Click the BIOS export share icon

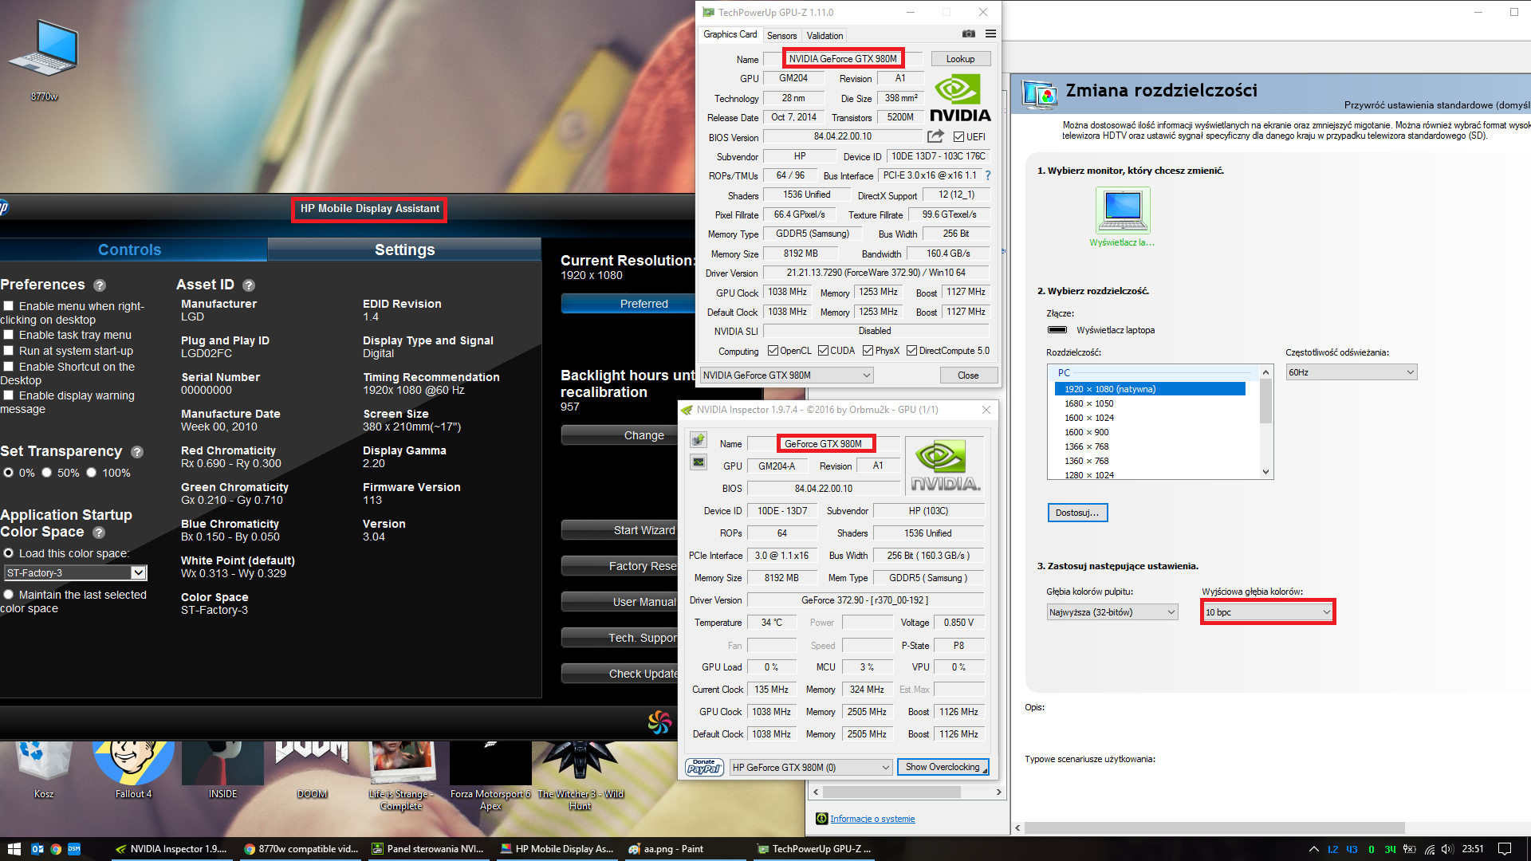click(935, 136)
